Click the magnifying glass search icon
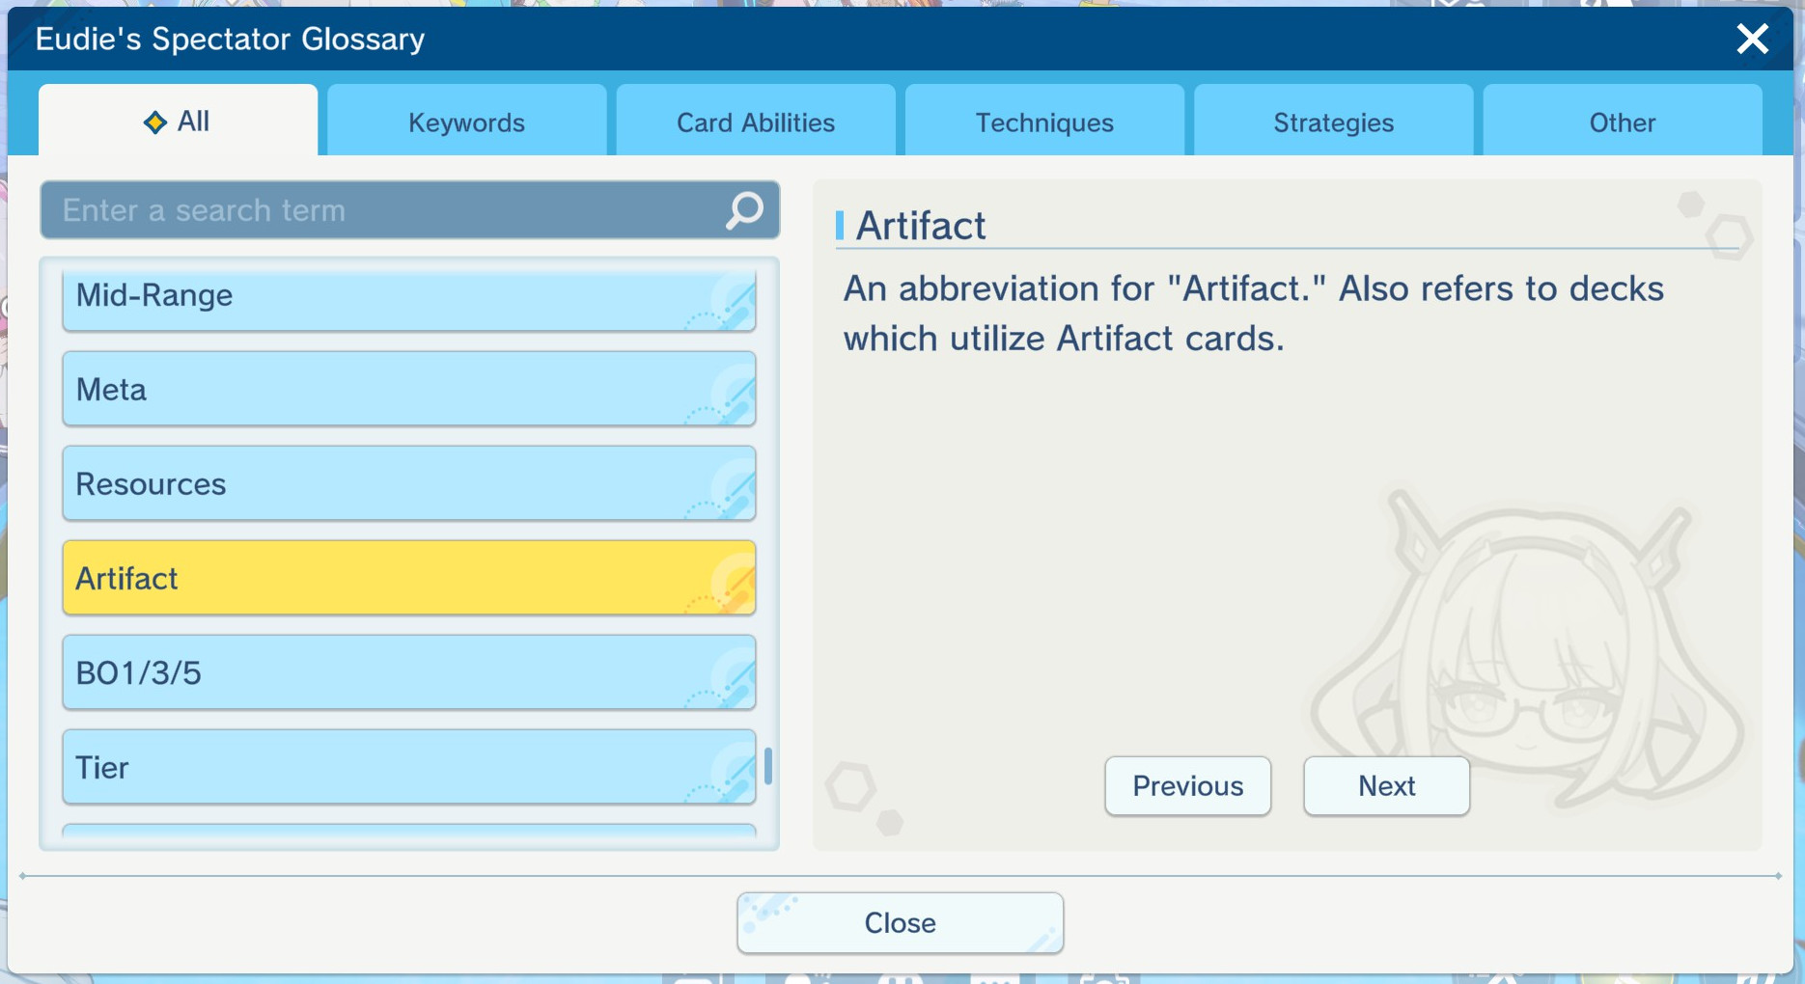 tap(744, 210)
